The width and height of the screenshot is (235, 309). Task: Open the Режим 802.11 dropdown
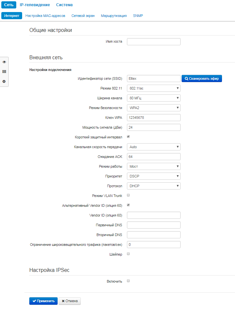pos(154,88)
